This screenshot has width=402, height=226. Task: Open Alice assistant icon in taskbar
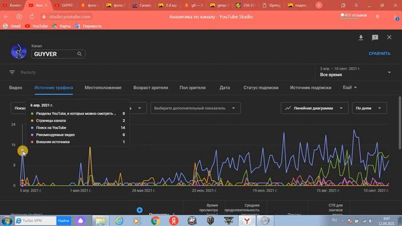pos(80,220)
